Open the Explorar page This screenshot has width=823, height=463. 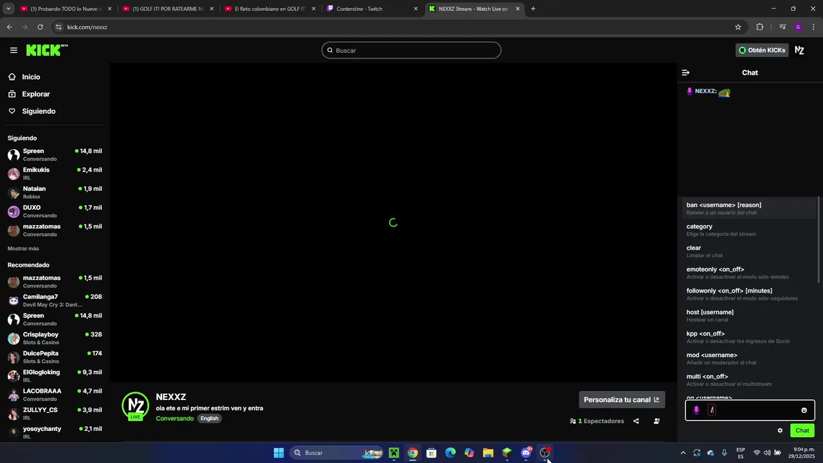pyautogui.click(x=36, y=94)
